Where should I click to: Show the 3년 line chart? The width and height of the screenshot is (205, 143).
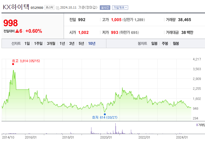(x=72, y=43)
